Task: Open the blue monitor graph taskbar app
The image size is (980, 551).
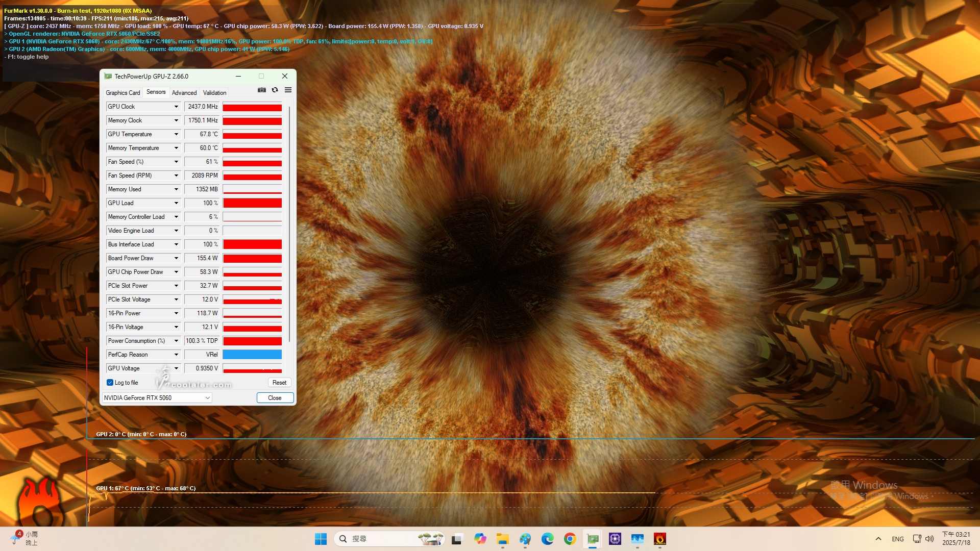Action: [638, 539]
